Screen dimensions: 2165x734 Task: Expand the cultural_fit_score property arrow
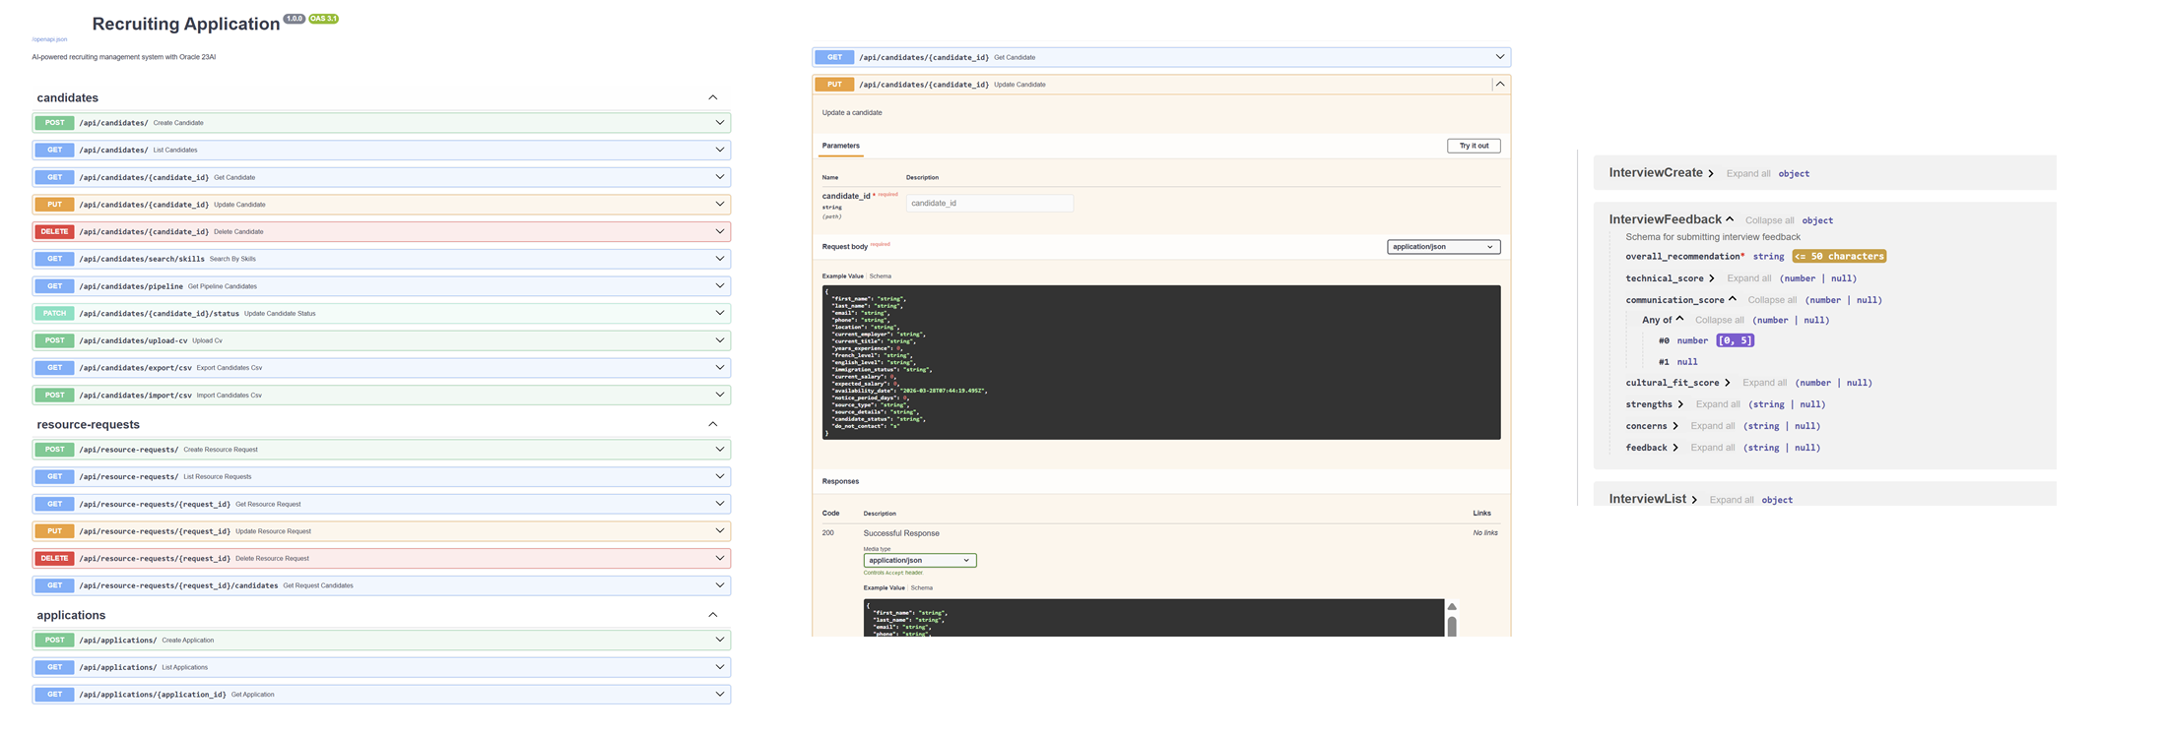tap(1727, 383)
